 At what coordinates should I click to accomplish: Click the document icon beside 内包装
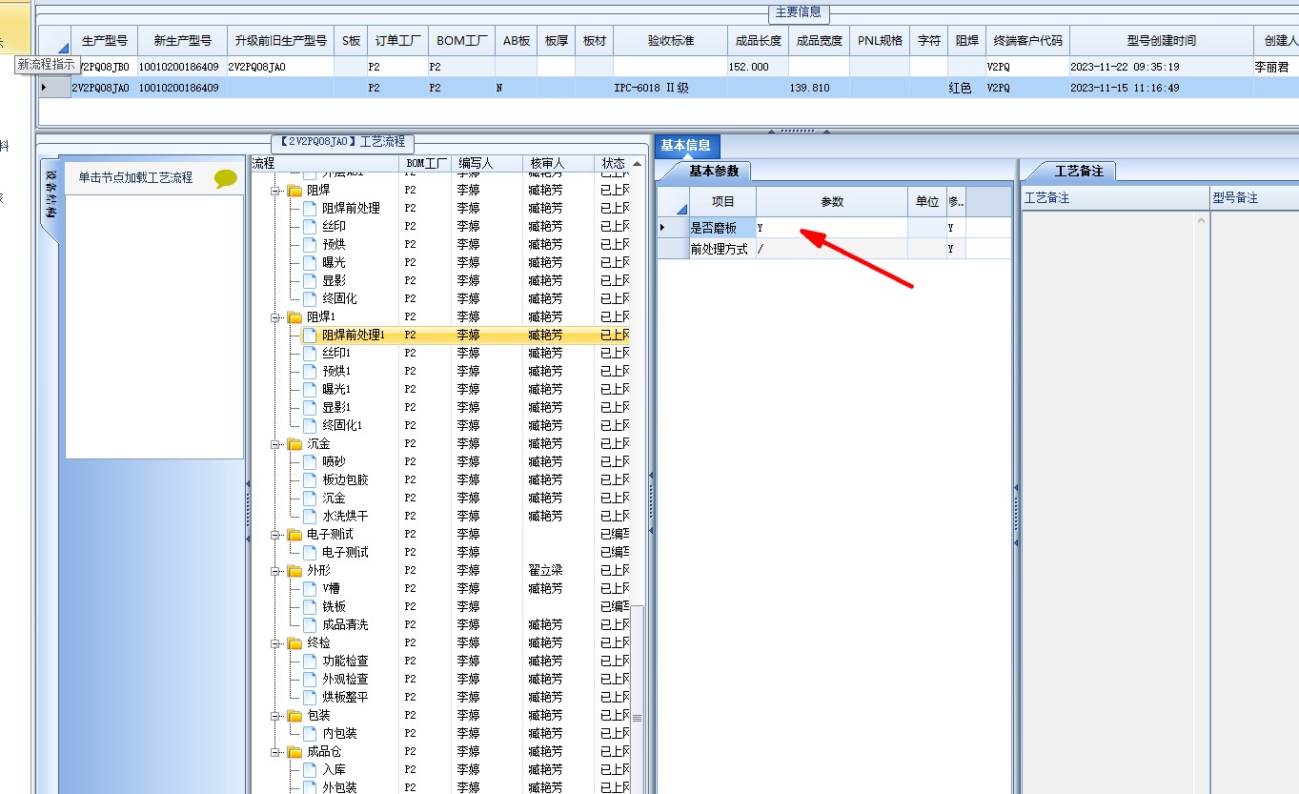click(310, 734)
